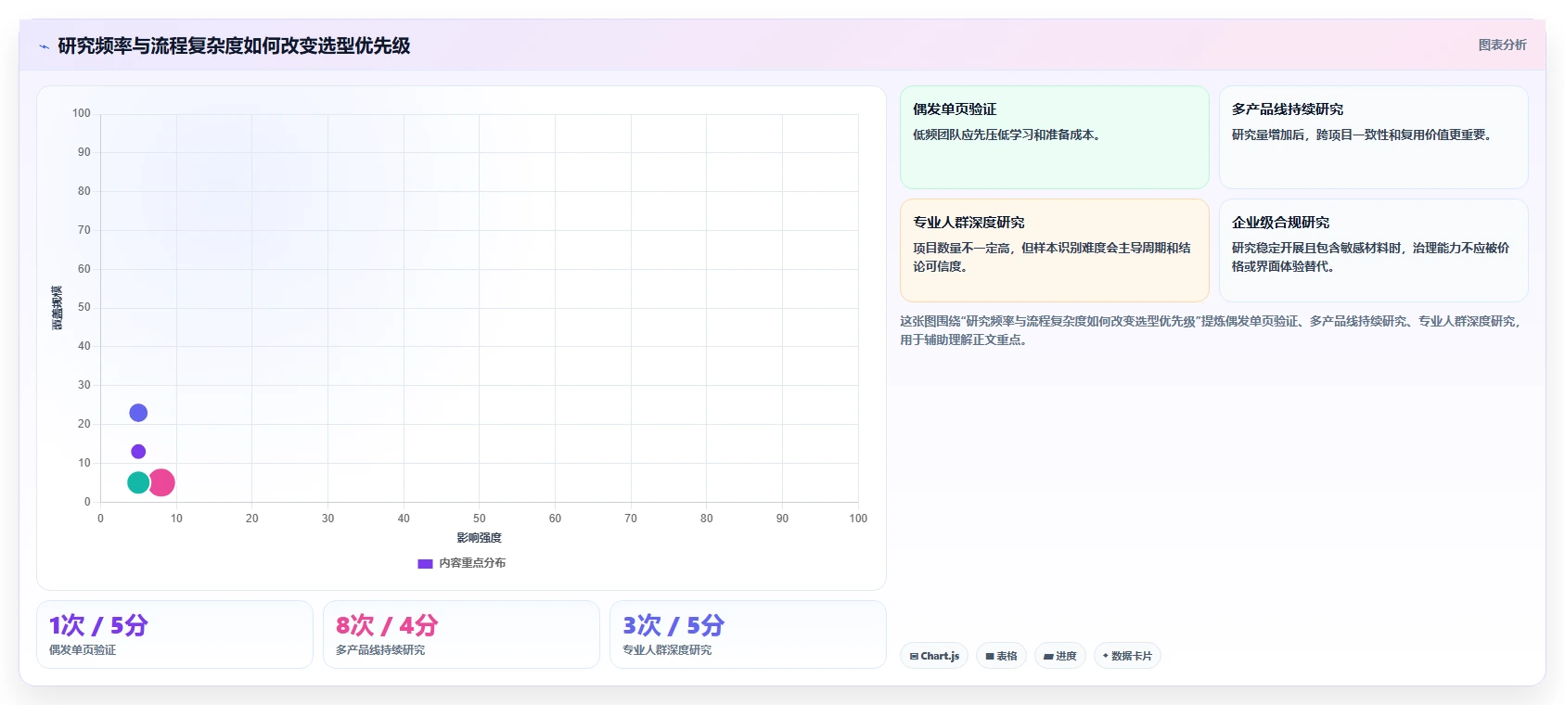
Task: Select the 数据卡片 tag chip
Action: click(1127, 656)
